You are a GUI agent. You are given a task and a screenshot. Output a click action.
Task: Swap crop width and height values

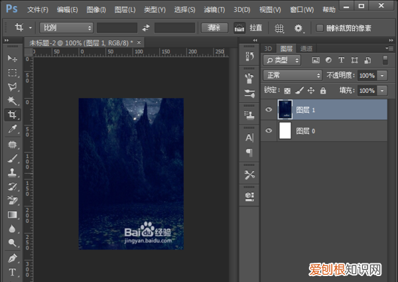click(x=146, y=28)
